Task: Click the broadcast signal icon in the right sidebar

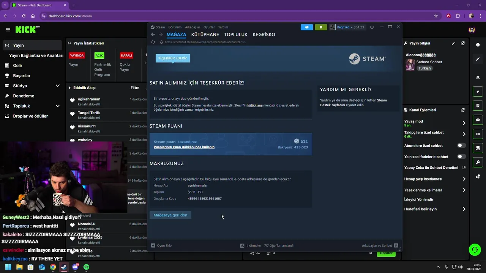Action: pos(478,134)
